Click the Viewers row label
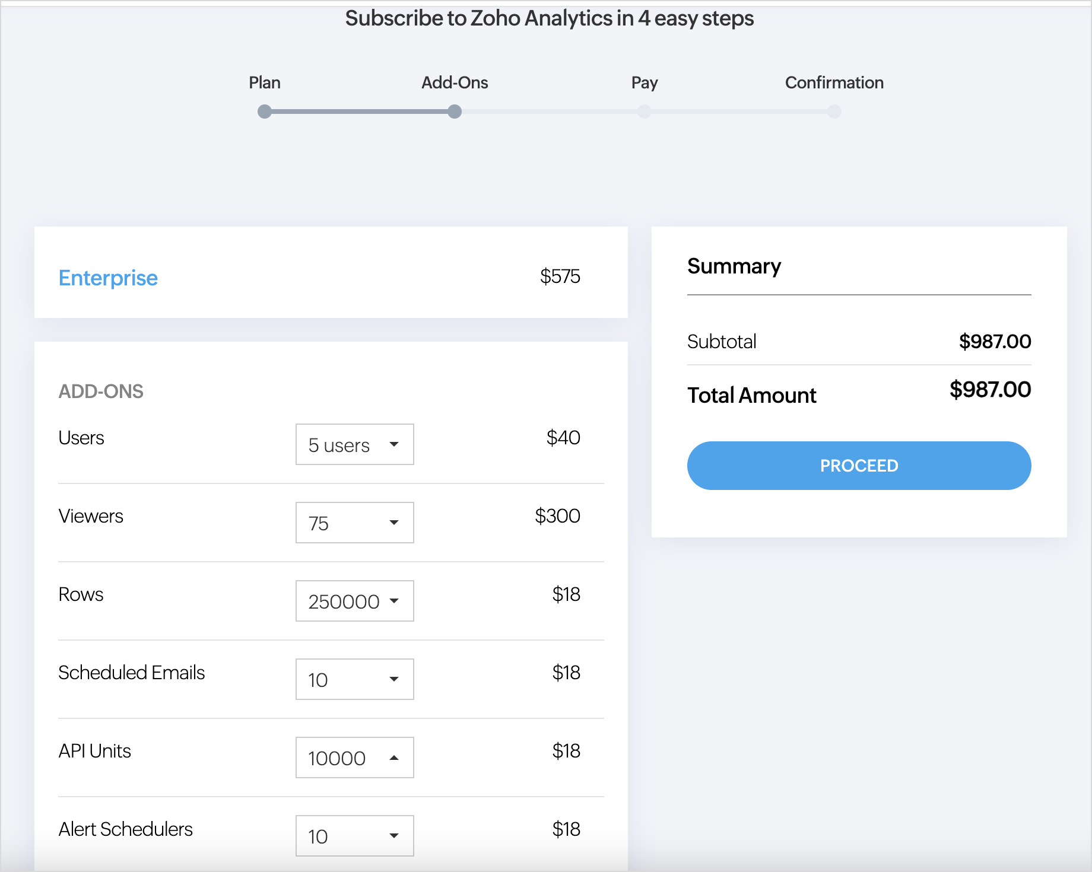The image size is (1092, 872). (x=91, y=516)
